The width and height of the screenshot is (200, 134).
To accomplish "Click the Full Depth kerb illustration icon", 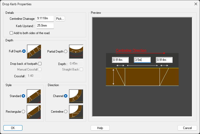I will click(x=34, y=51).
